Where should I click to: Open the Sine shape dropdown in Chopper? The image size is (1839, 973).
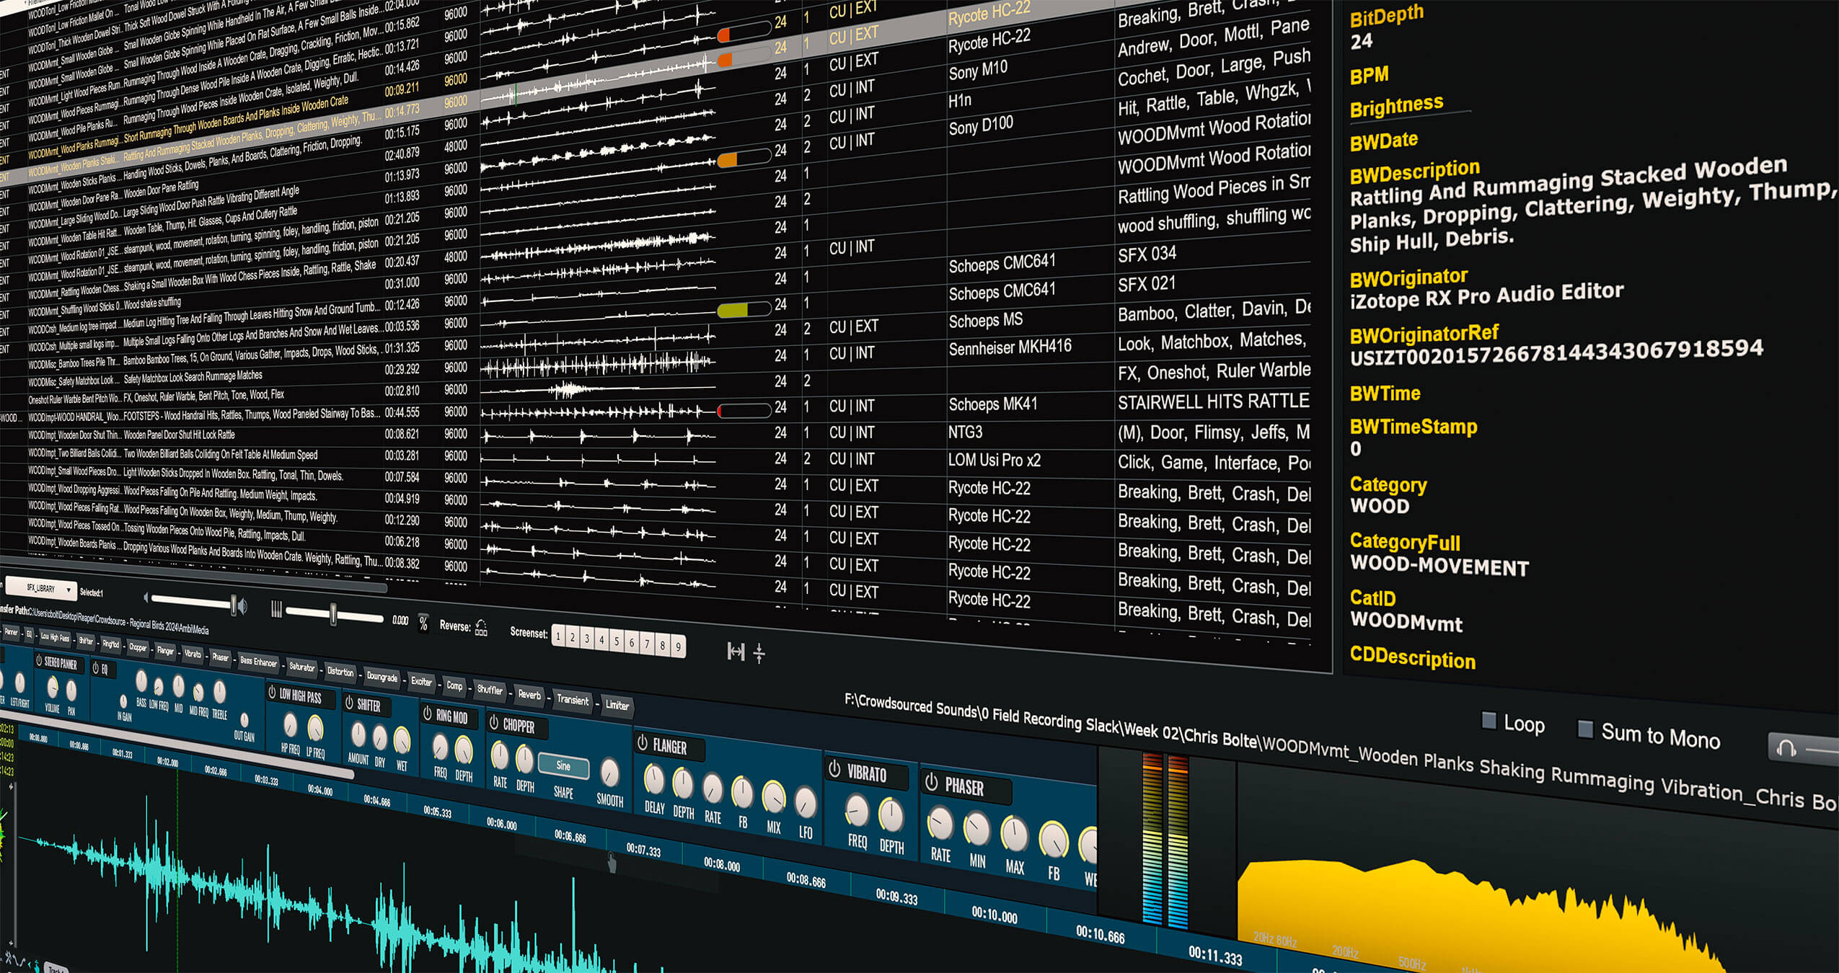[563, 766]
